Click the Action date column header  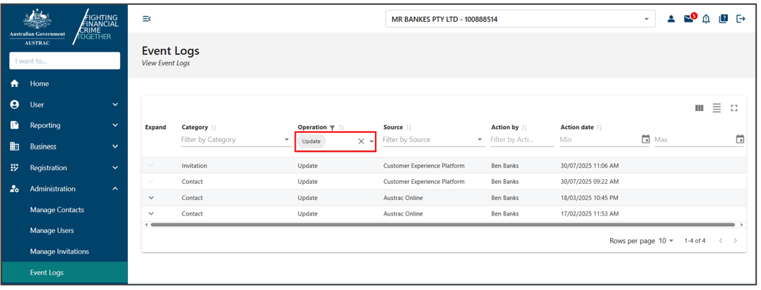coord(577,127)
